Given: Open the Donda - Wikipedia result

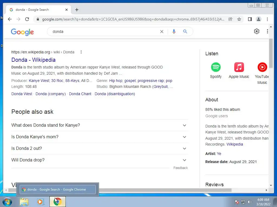Looking at the screenshot, I should coord(33,60).
